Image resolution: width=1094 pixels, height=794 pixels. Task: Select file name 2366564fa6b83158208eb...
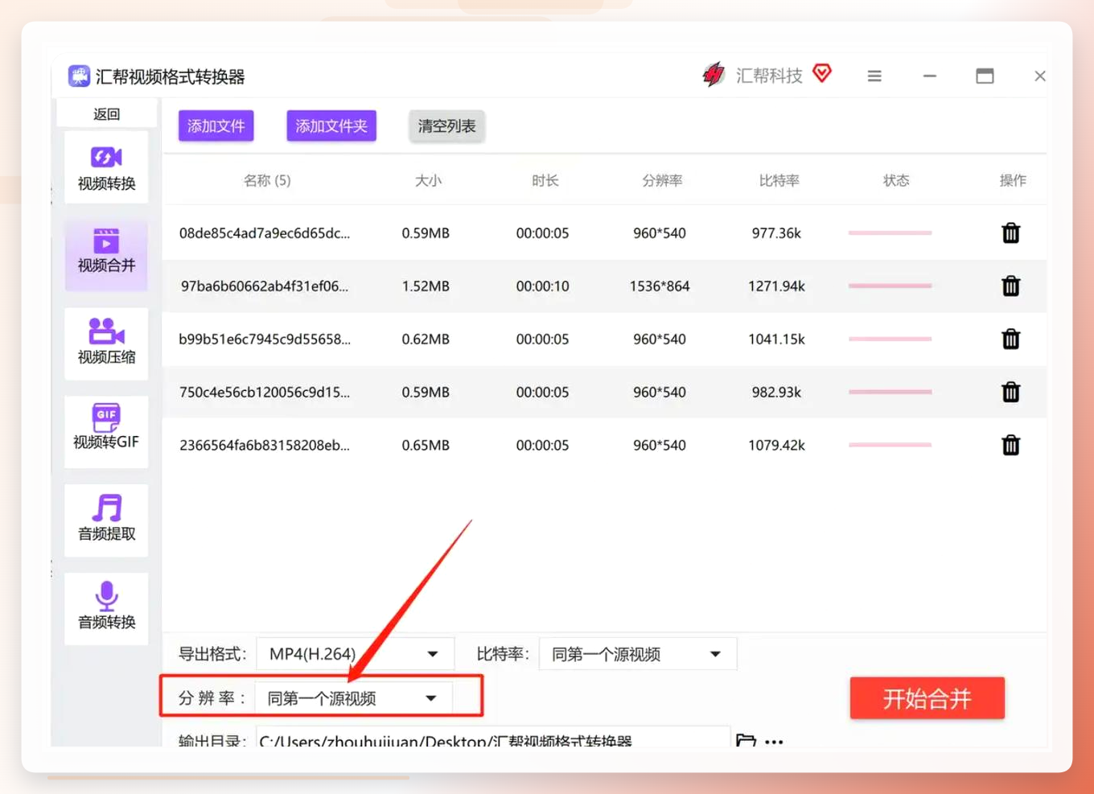tap(265, 445)
